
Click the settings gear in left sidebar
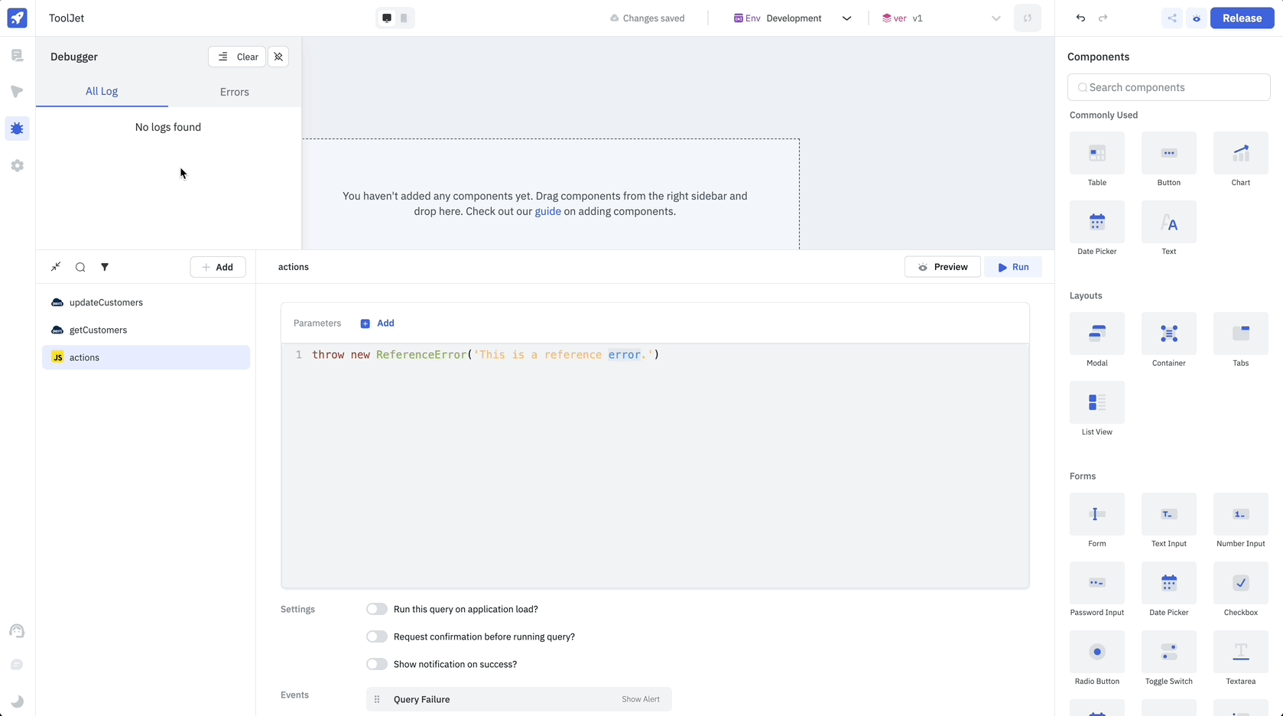pyautogui.click(x=17, y=166)
